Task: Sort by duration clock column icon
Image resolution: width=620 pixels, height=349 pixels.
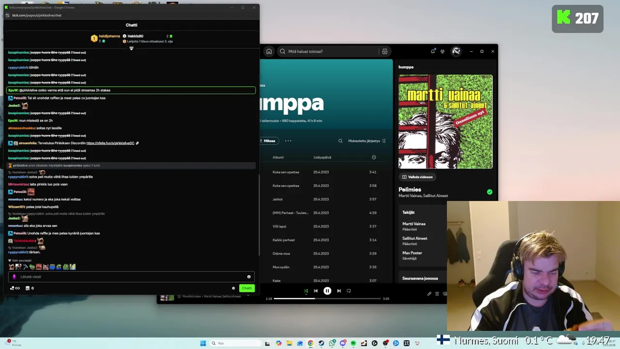Action: click(373, 157)
